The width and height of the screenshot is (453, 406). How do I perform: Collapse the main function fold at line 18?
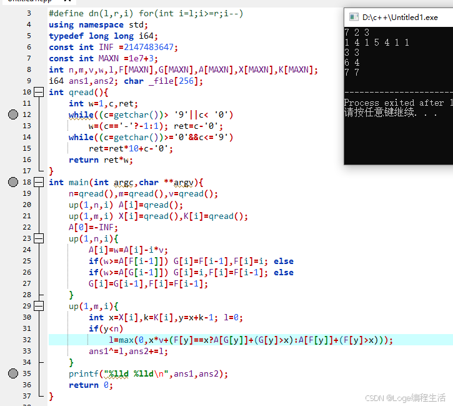point(39,182)
